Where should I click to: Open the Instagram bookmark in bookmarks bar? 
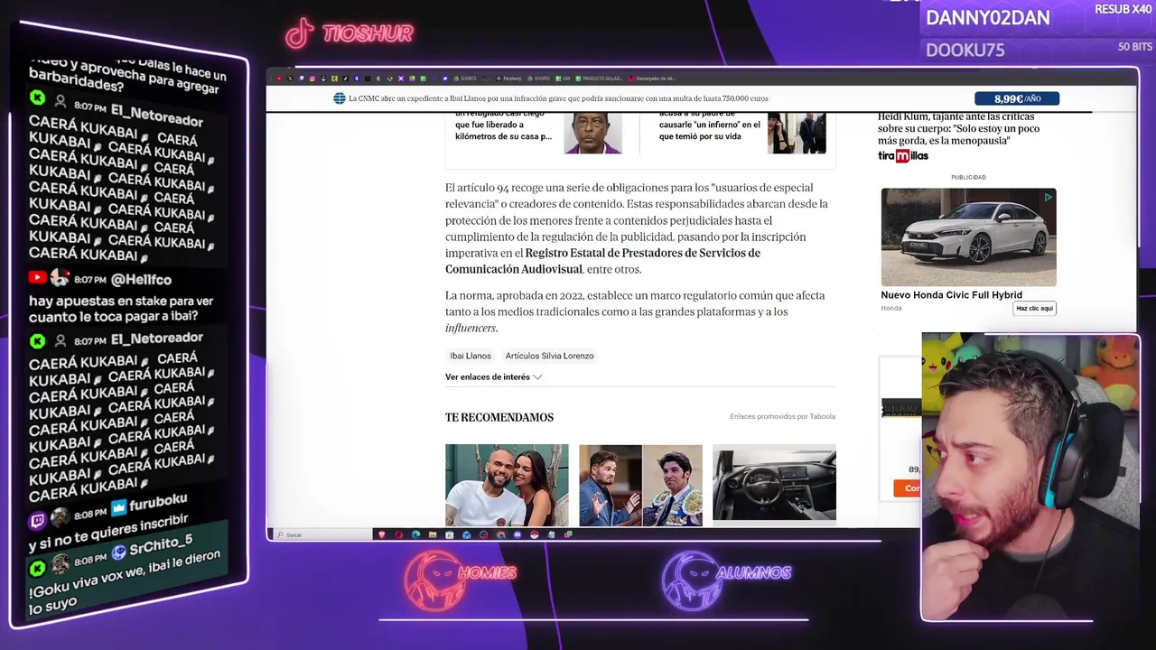312,79
